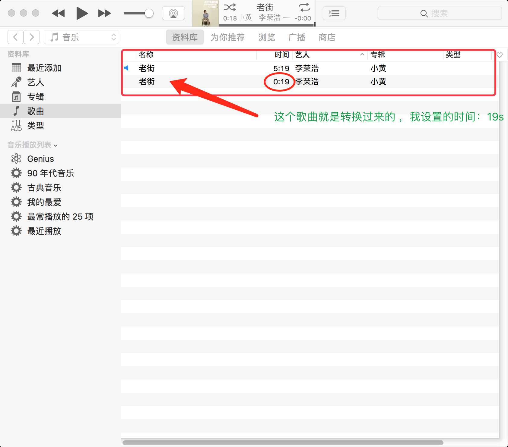Open the 音乐 media type dropdown

(x=81, y=37)
